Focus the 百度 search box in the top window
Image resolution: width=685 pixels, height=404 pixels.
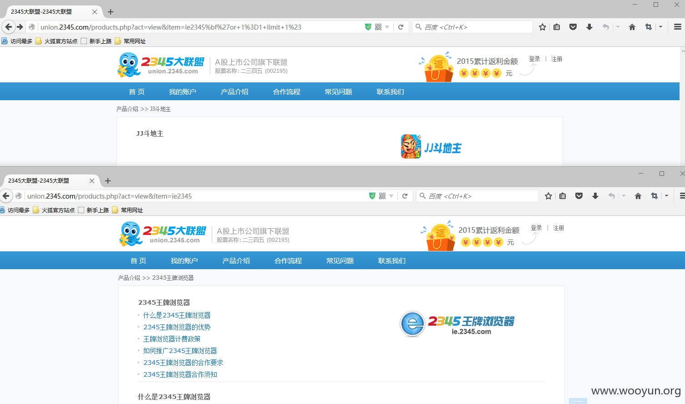(x=472, y=27)
